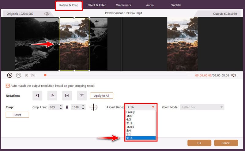
Task: Confirm changes with the OK button
Action: pos(199,143)
